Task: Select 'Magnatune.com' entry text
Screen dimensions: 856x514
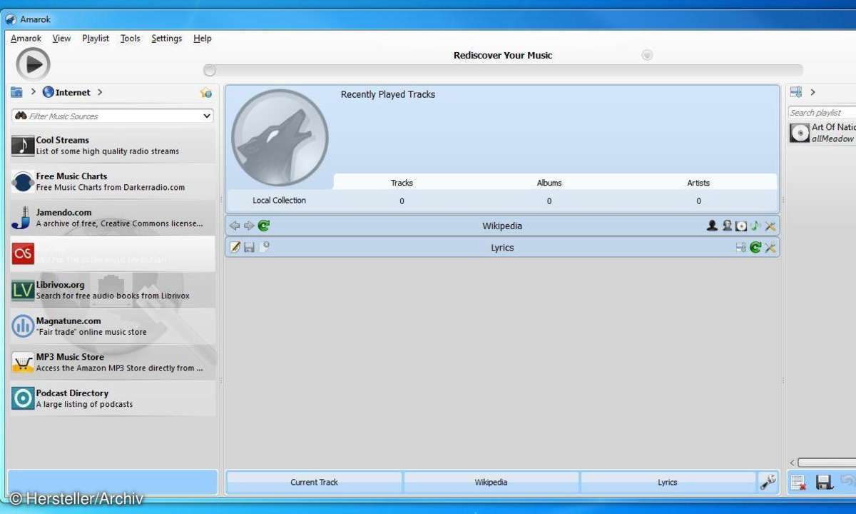Action: [x=68, y=321]
